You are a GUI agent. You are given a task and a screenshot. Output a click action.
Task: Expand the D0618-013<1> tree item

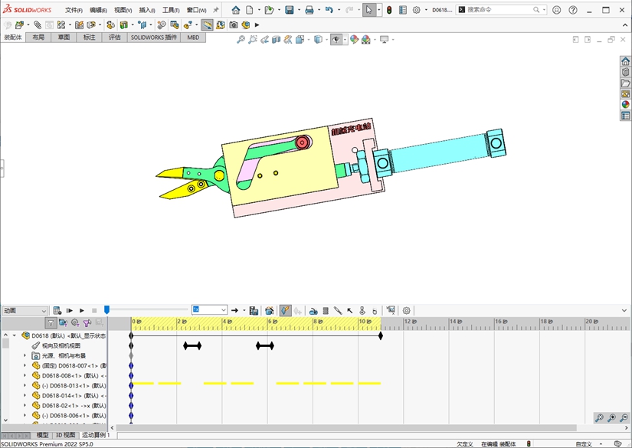(25, 386)
